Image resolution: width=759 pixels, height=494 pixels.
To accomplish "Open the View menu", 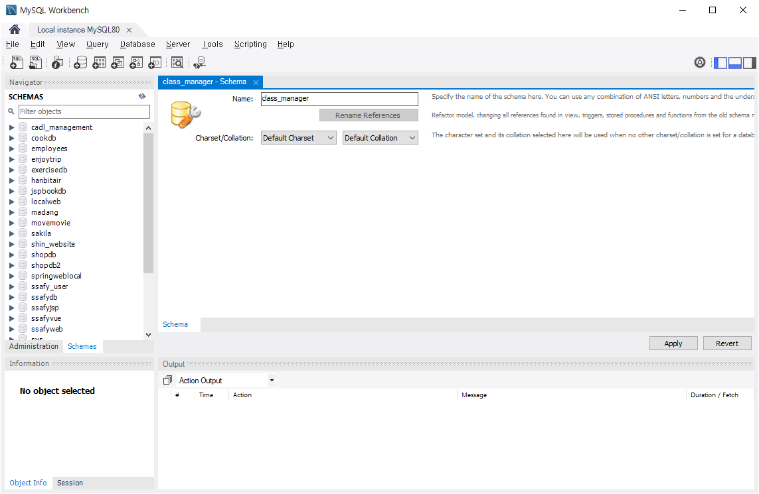I will 66,44.
